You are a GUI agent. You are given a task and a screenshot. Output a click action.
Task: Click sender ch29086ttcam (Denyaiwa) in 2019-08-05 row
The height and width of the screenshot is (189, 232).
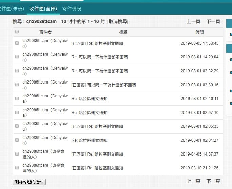pos(45,43)
